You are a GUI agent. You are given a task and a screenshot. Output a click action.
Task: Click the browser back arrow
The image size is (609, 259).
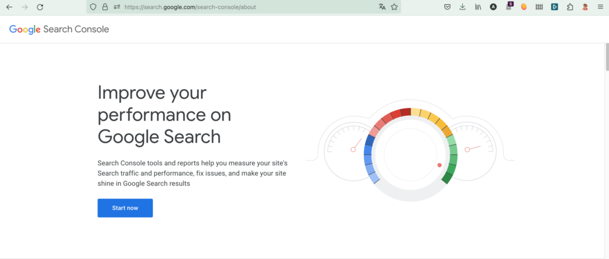pyautogui.click(x=9, y=7)
